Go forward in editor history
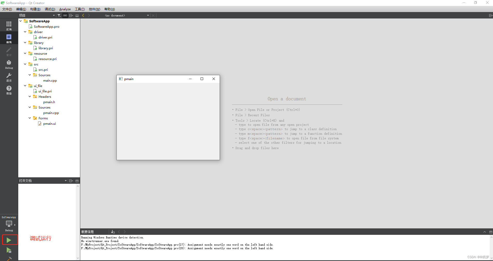The width and height of the screenshot is (493, 261). pyautogui.click(x=89, y=15)
